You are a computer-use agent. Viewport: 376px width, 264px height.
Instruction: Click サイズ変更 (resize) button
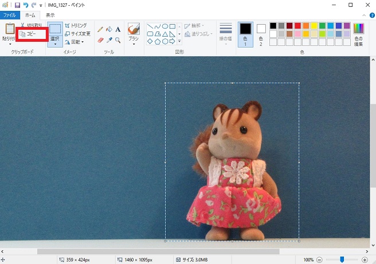78,34
